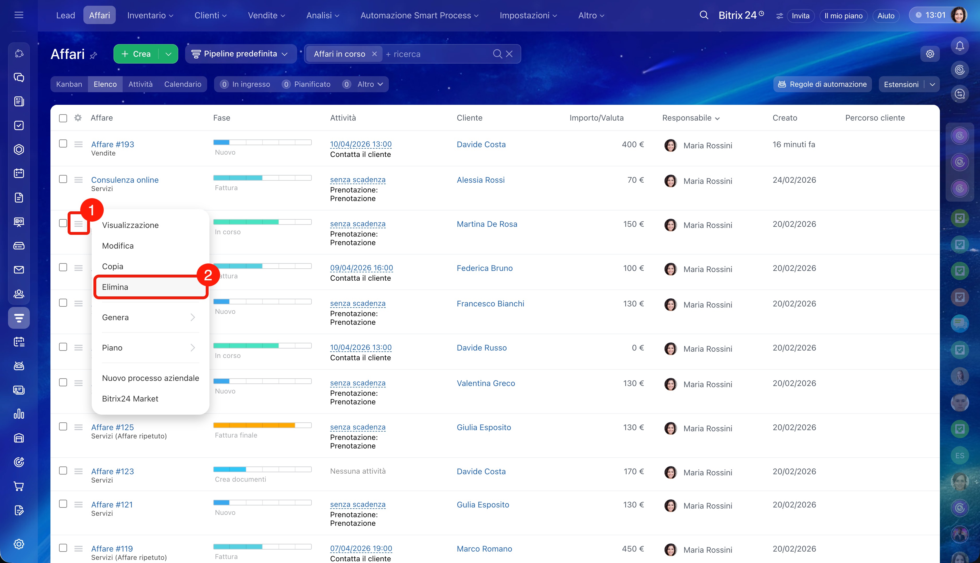Open the Mail icon in left sidebar
Viewport: 980px width, 563px height.
19,270
